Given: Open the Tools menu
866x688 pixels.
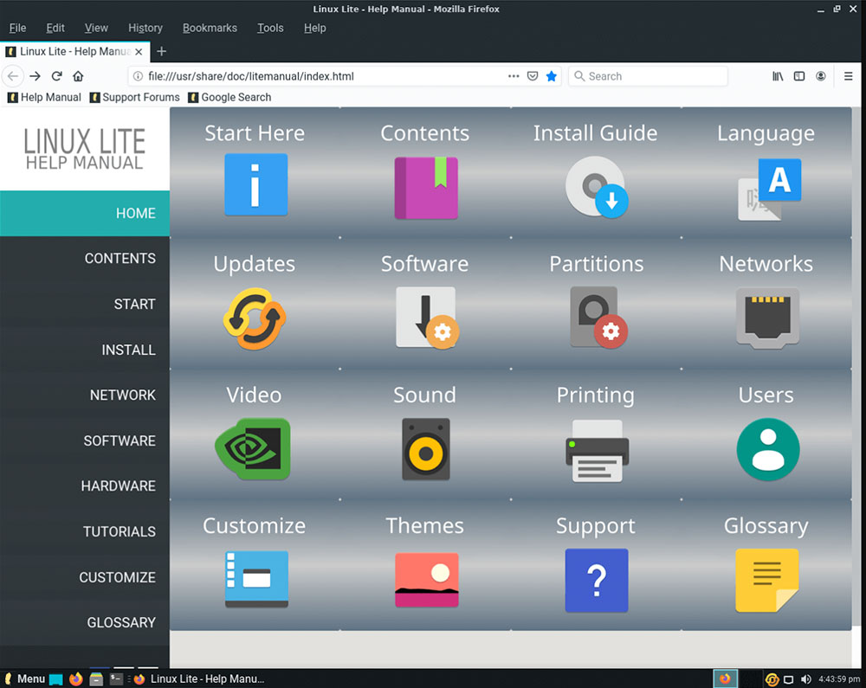Looking at the screenshot, I should point(270,28).
